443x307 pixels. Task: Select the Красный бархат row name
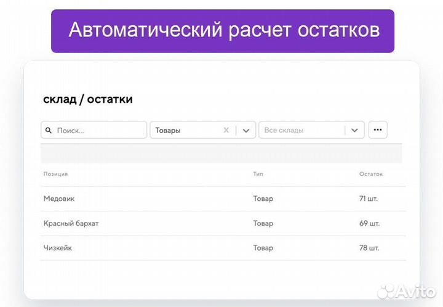71,224
